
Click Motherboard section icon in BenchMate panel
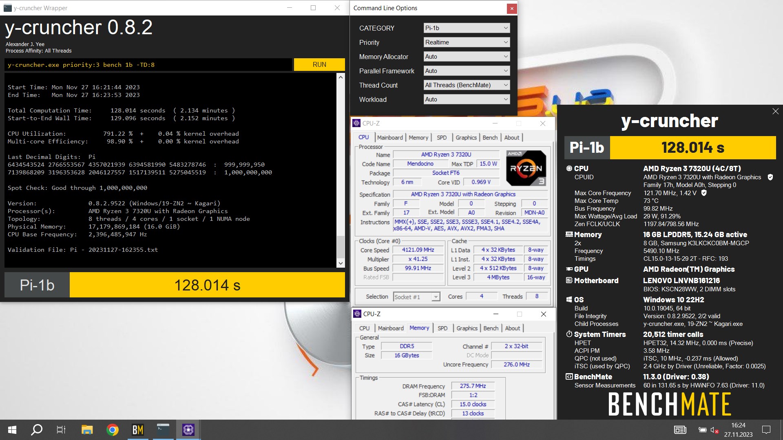coord(569,280)
